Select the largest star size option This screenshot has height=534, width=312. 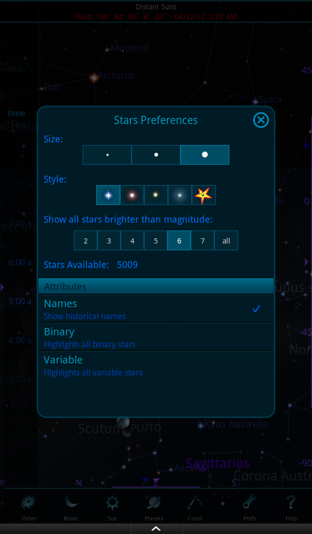(204, 154)
